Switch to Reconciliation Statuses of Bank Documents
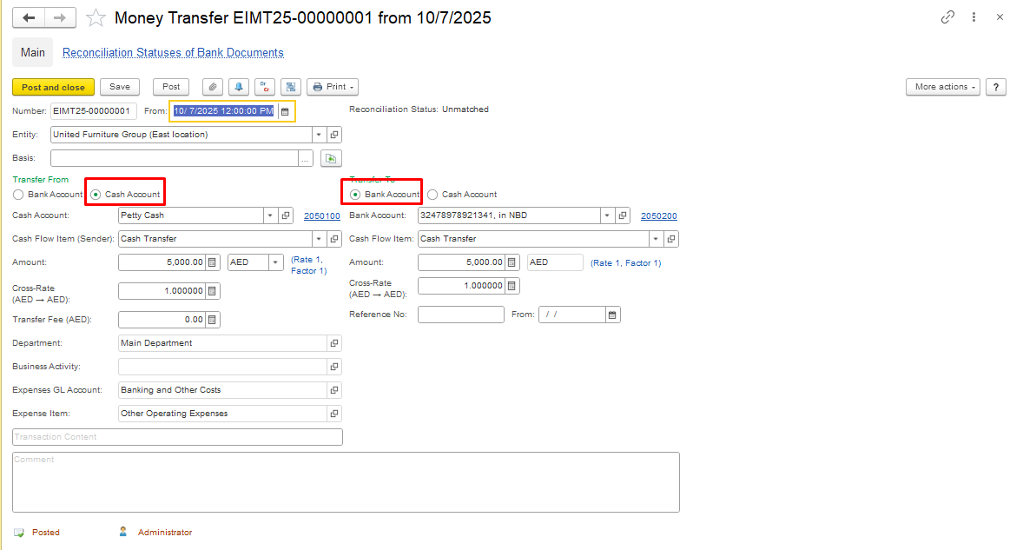Screen dimensions: 1023x550 tap(173, 53)
